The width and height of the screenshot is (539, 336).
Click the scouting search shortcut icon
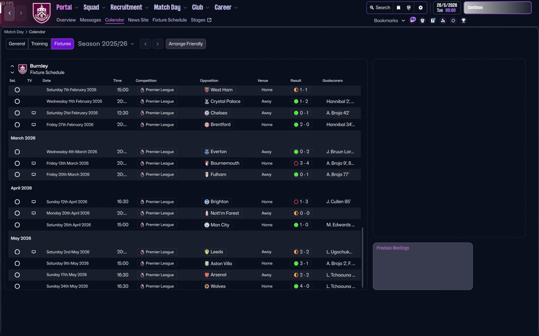(x=443, y=21)
